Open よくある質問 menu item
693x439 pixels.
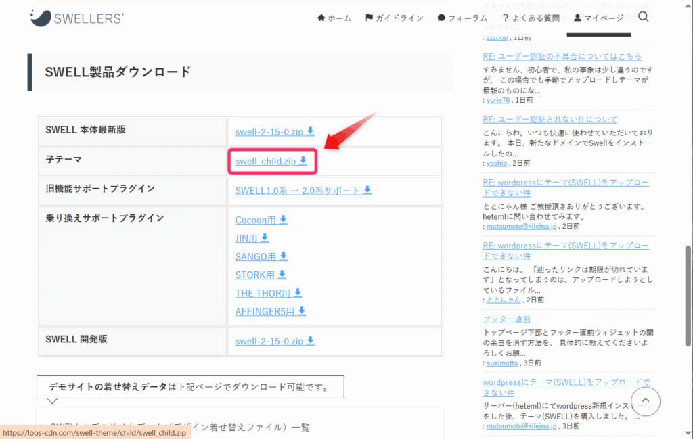(x=531, y=18)
